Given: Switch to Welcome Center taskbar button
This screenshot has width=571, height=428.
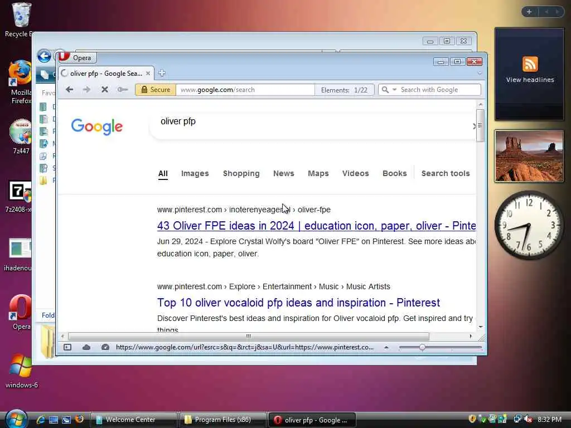Looking at the screenshot, I should (x=133, y=420).
